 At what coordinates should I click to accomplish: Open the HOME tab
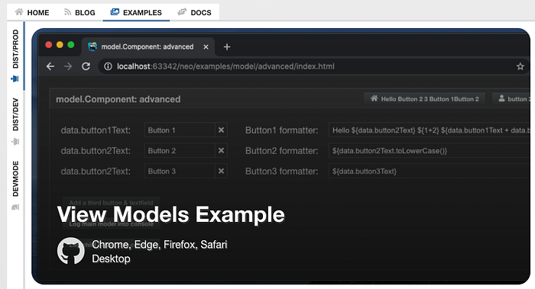pyautogui.click(x=32, y=12)
